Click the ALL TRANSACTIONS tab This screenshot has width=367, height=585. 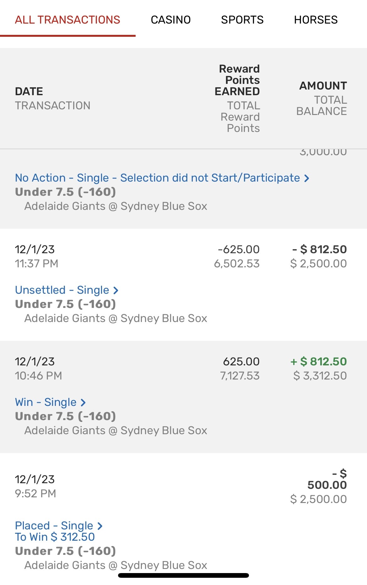[x=67, y=20]
